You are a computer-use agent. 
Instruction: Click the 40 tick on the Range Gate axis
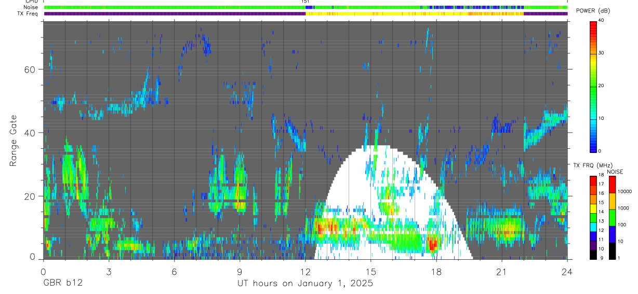tap(30, 133)
